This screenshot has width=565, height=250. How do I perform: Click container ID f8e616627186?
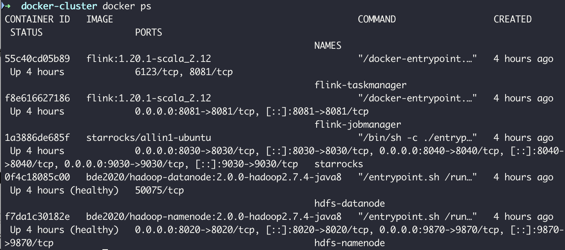[37, 98]
